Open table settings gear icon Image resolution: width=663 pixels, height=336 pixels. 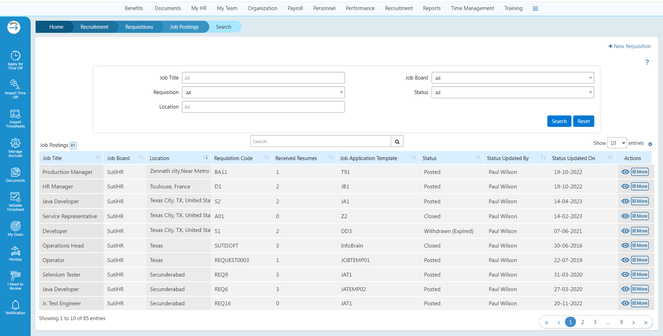[650, 144]
